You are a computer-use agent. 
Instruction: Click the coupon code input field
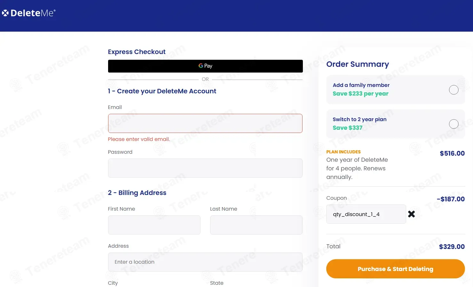366,214
